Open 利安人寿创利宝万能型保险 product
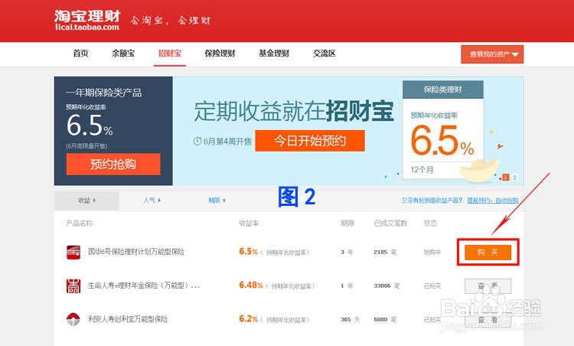Image resolution: width=574 pixels, height=346 pixels. coord(128,319)
